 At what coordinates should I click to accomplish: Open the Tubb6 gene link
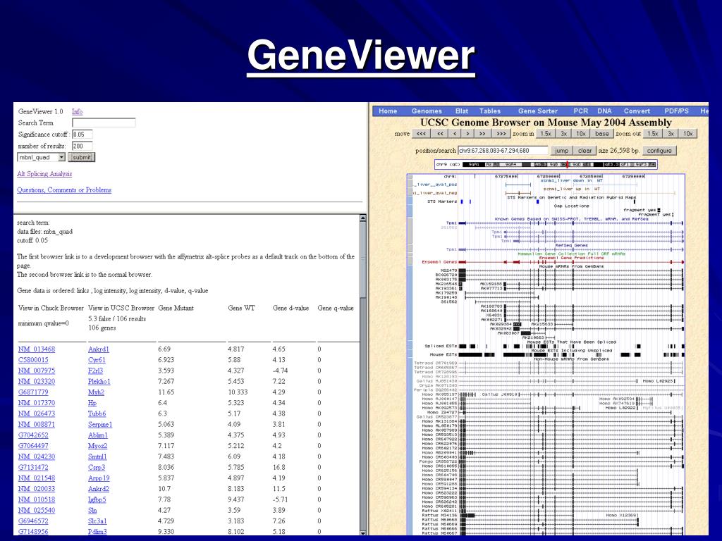(97, 413)
